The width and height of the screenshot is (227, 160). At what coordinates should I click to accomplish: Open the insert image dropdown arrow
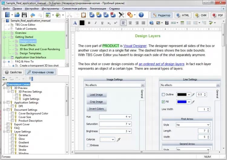tap(162, 23)
